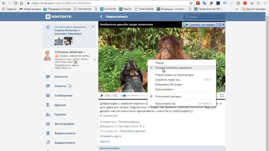Go to the browser home page icon
The width and height of the screenshot is (269, 151).
[x=21, y=3]
